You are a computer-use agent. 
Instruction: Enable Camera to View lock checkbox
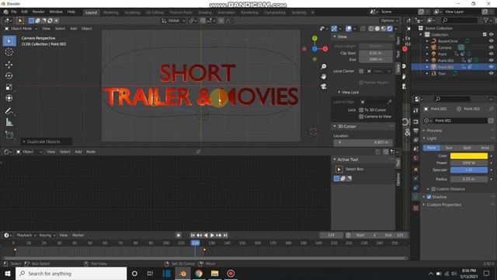click(361, 117)
